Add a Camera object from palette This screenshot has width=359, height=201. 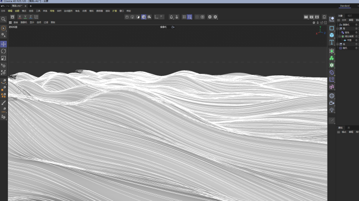tap(332, 103)
